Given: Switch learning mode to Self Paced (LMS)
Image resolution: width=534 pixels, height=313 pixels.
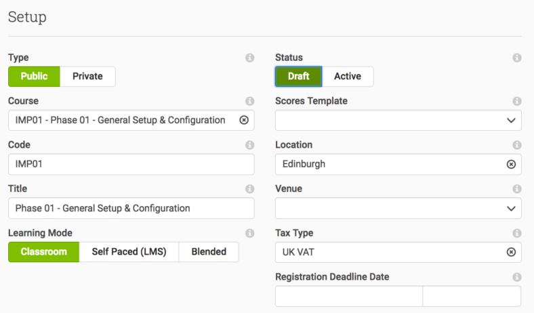Looking at the screenshot, I should click(129, 252).
